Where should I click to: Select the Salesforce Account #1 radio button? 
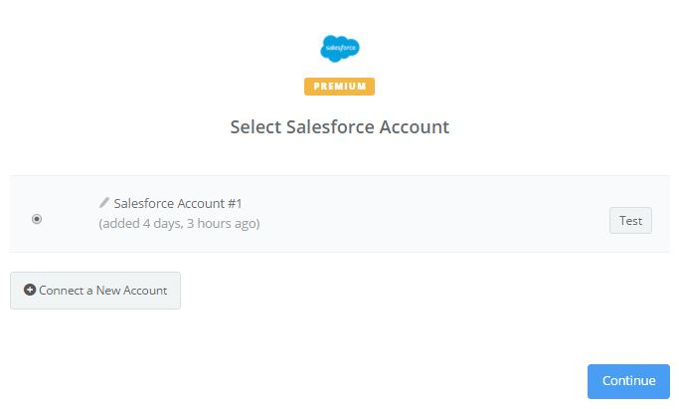click(x=37, y=219)
